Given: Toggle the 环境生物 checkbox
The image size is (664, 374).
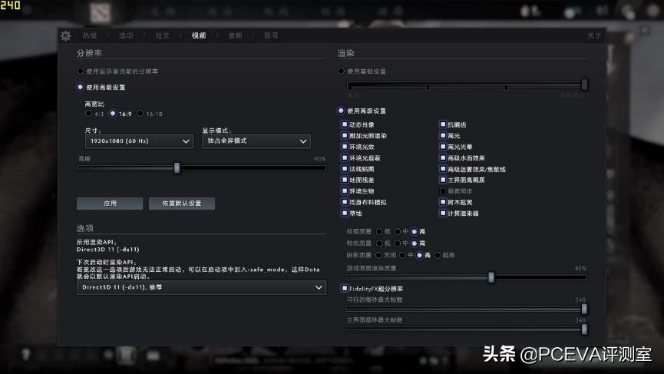Looking at the screenshot, I should coord(345,191).
